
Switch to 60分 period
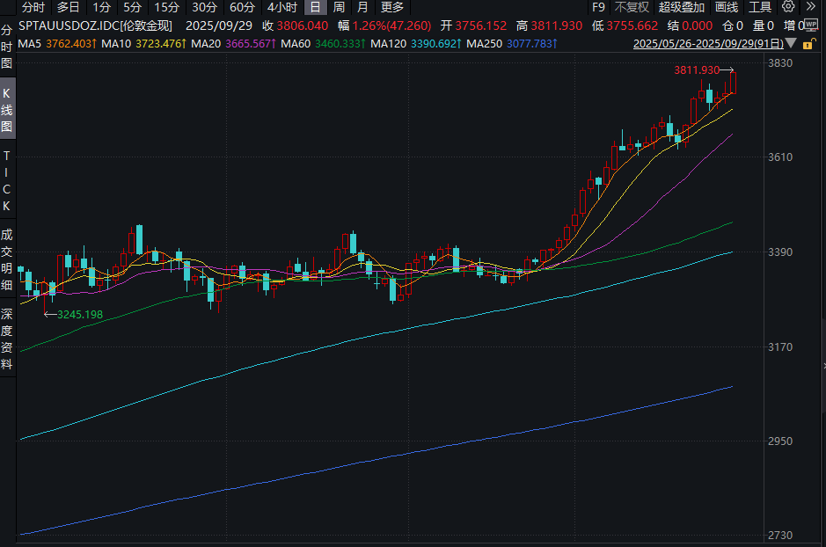click(243, 7)
